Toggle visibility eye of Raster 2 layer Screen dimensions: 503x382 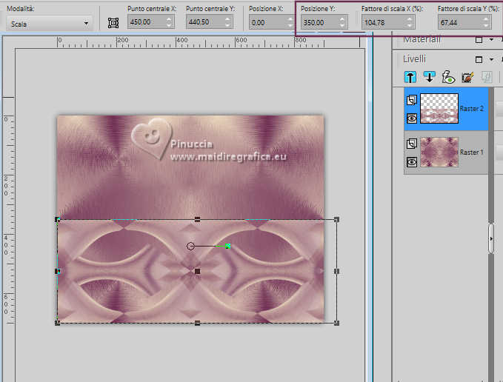(412, 118)
